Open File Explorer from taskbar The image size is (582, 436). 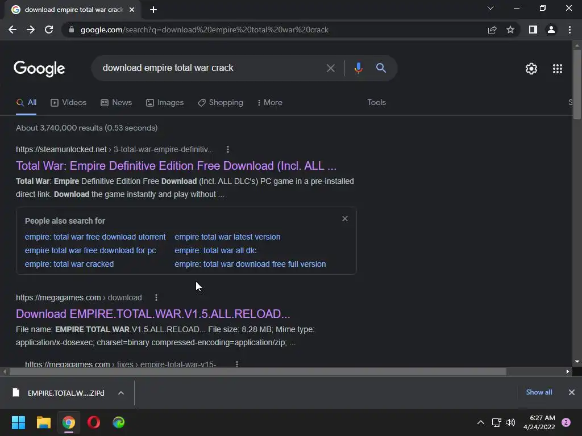[43, 422]
